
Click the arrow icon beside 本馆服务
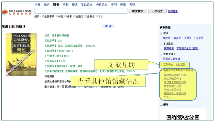161,44
